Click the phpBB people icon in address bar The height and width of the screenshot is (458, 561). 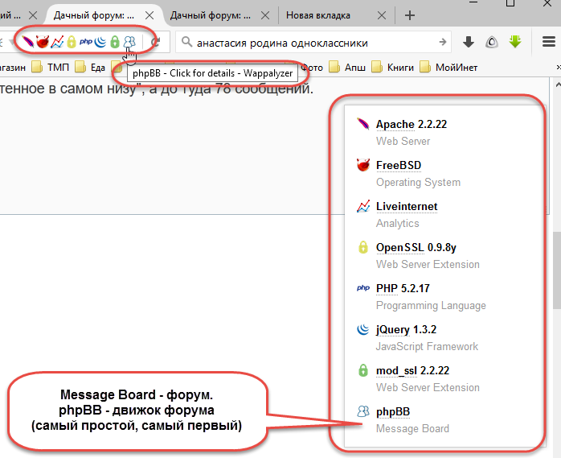point(129,42)
